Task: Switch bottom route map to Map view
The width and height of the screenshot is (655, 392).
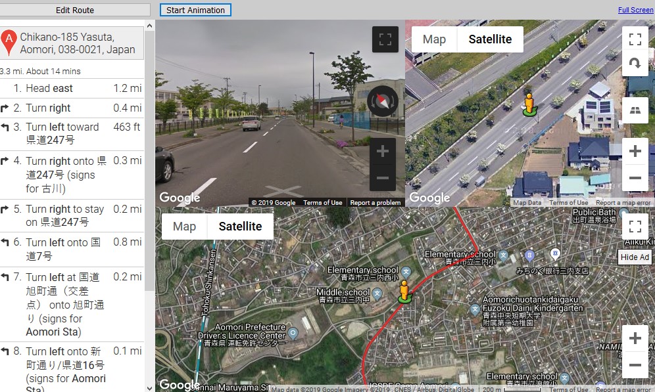Action: click(x=184, y=227)
